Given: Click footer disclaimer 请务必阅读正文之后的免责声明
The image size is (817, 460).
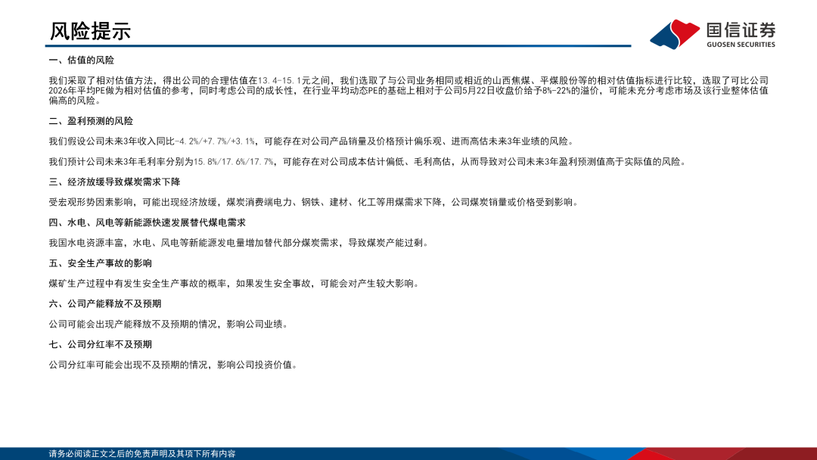Looking at the screenshot, I should (142, 454).
